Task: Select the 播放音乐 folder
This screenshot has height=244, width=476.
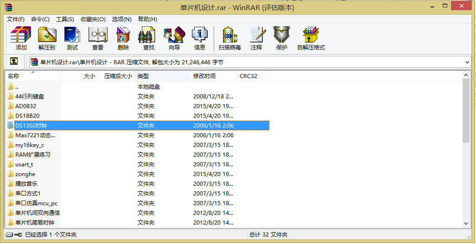Action: 137,184
